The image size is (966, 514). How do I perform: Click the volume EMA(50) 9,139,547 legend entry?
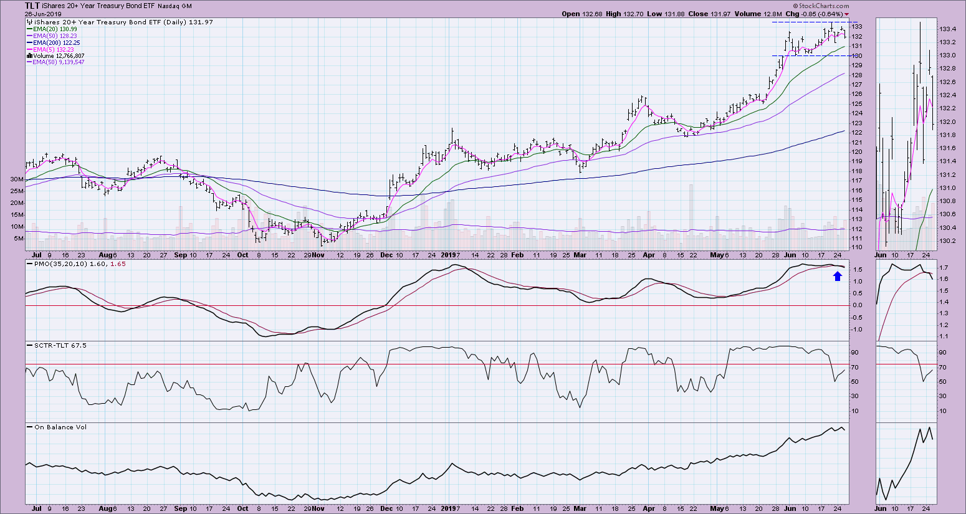(57, 62)
